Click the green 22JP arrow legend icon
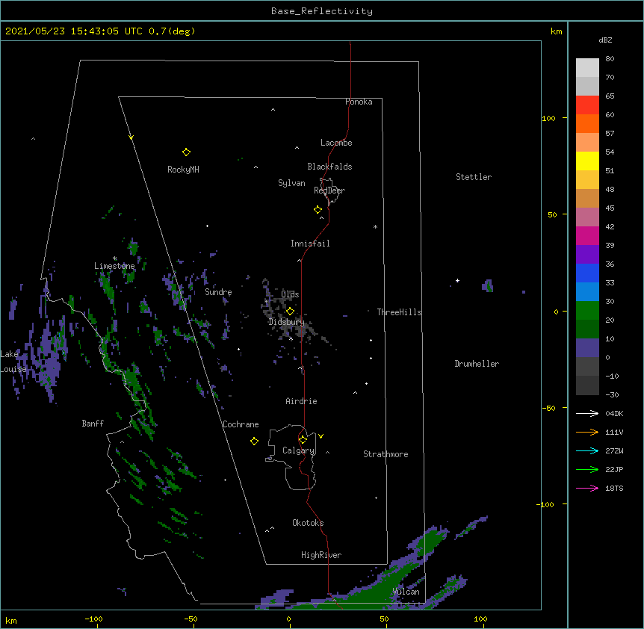644x629 pixels. pos(587,469)
